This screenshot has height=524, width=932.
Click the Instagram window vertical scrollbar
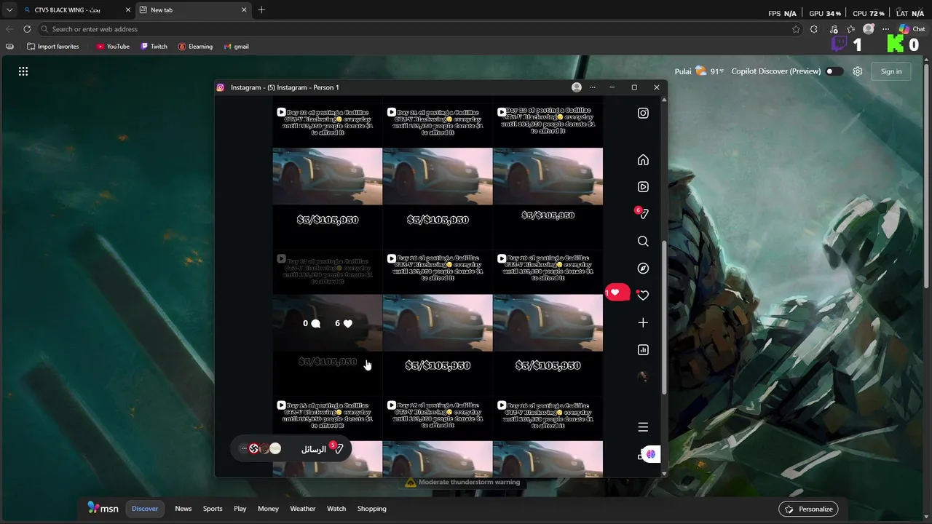[x=663, y=318]
